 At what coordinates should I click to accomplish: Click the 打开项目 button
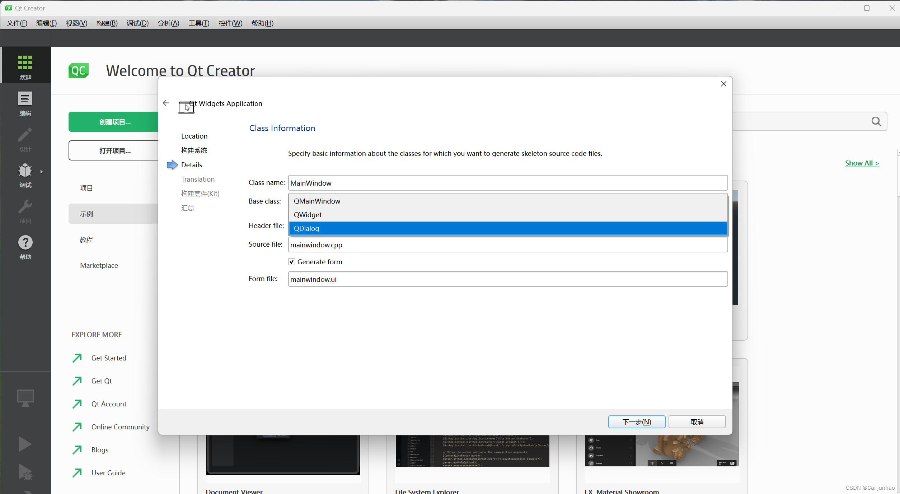[113, 150]
